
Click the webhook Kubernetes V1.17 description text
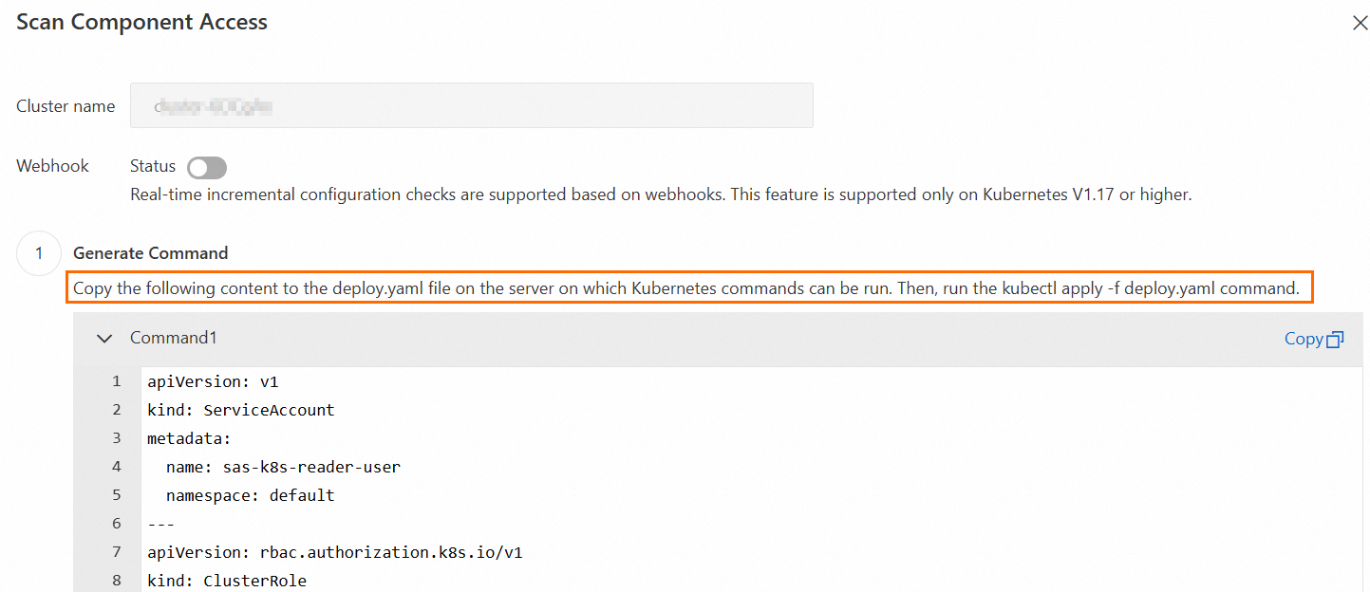click(x=661, y=195)
